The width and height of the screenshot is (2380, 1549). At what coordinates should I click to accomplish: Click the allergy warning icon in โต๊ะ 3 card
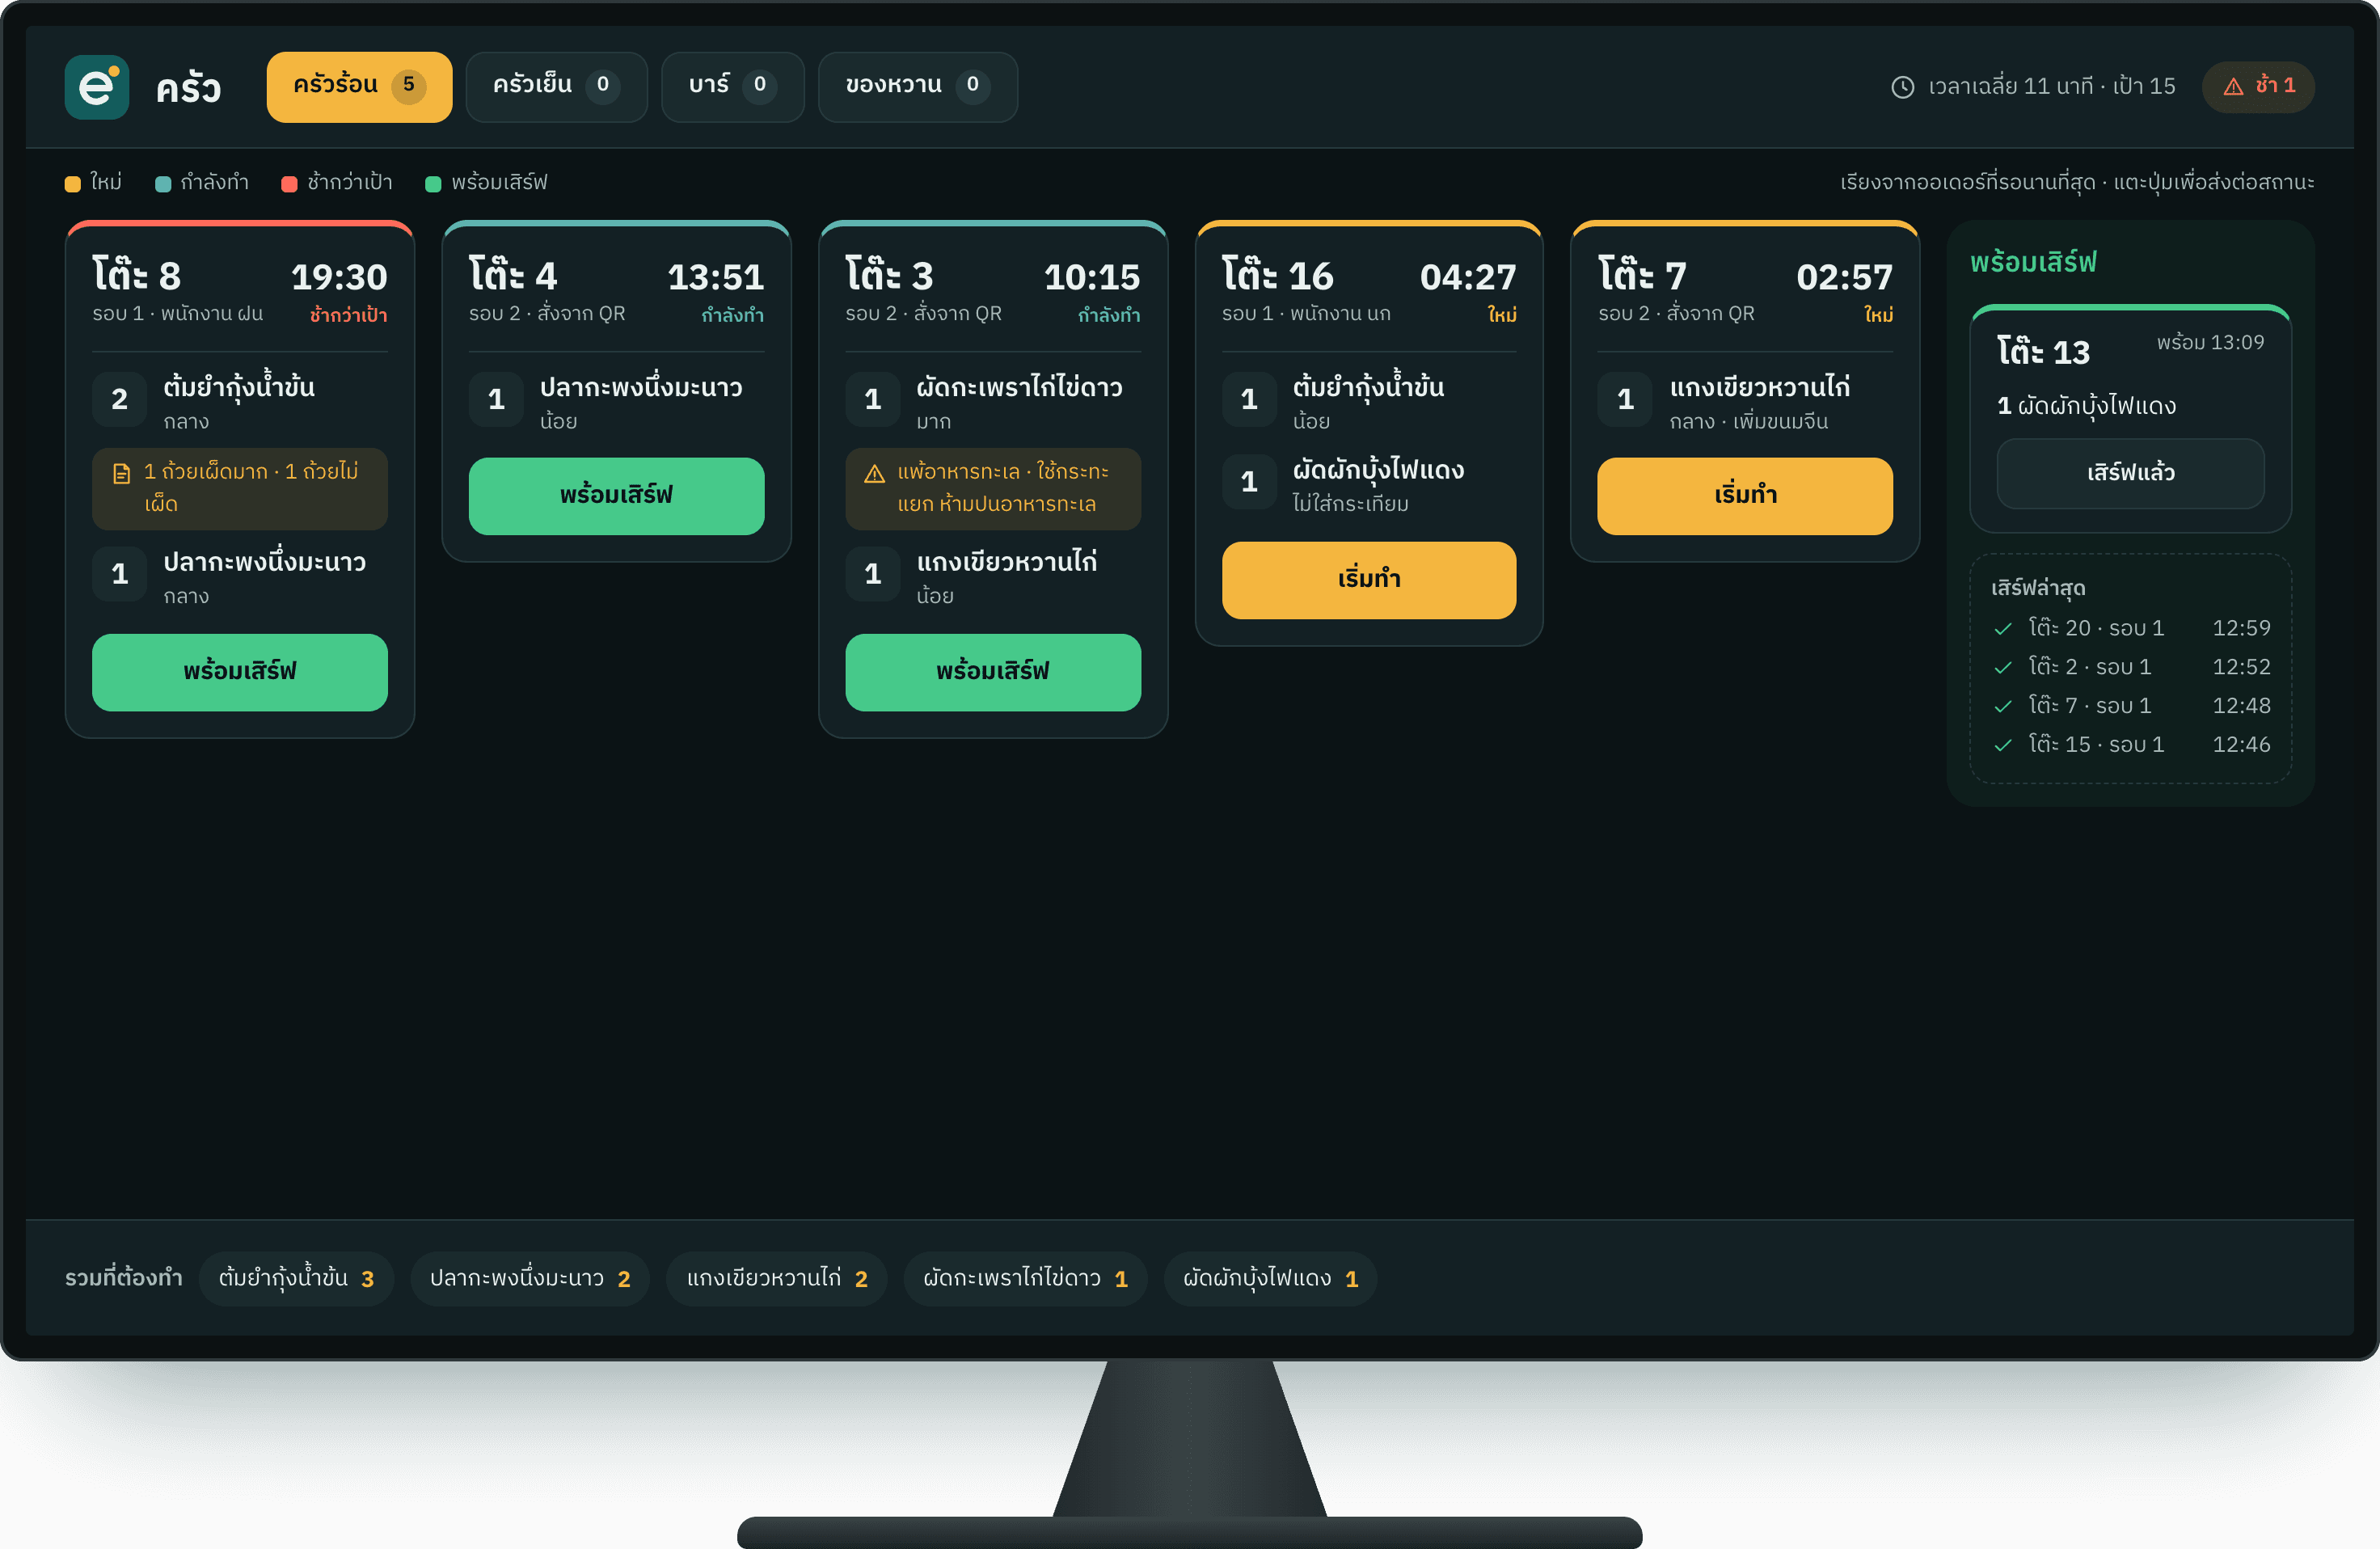pyautogui.click(x=874, y=473)
